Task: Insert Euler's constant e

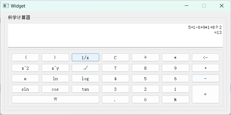Action: click(x=25, y=78)
